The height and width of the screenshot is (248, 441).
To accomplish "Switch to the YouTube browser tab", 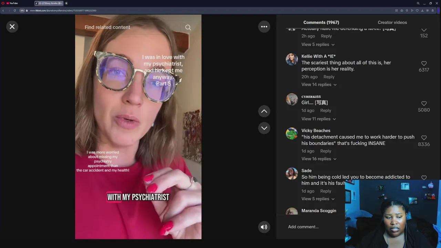I will point(12,3).
